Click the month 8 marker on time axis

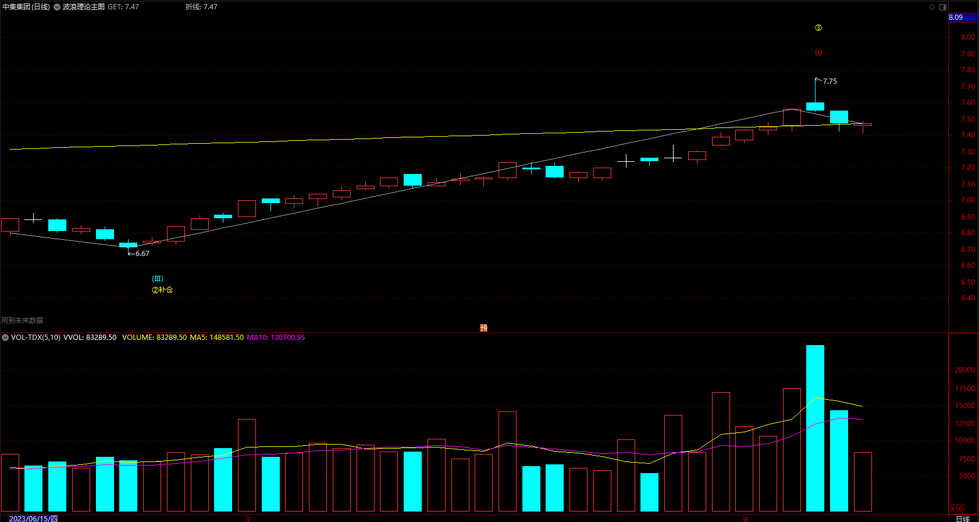click(746, 519)
